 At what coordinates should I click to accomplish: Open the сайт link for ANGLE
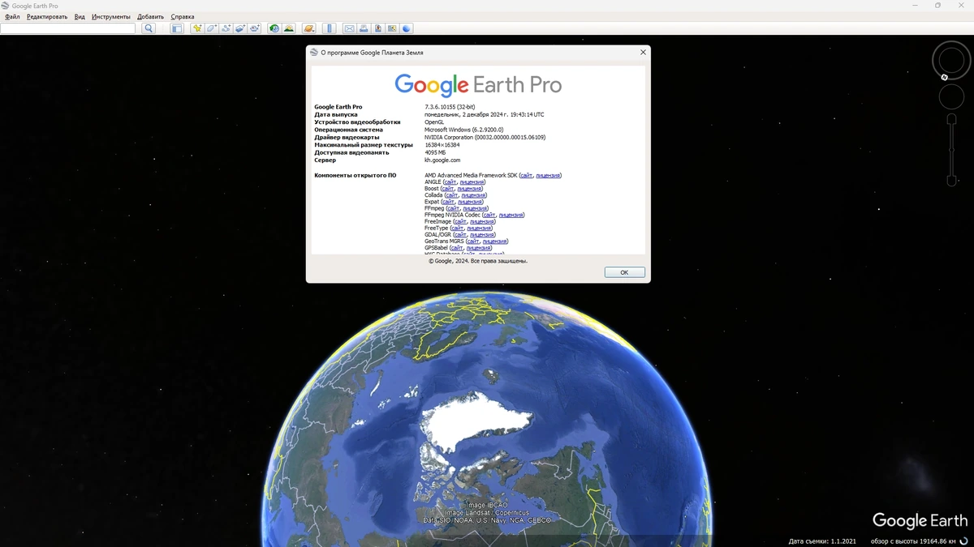click(450, 182)
